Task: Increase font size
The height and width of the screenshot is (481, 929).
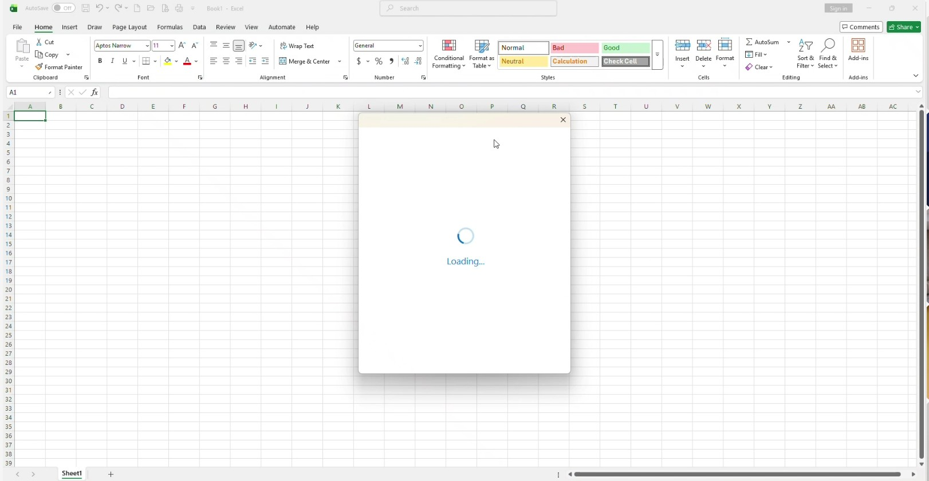Action: pos(182,45)
